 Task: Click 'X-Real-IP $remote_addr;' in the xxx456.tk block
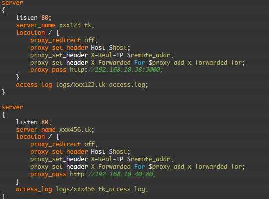(x=132, y=159)
